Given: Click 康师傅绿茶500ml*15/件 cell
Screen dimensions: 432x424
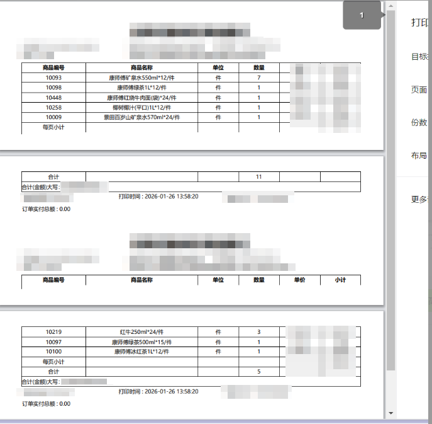Looking at the screenshot, I should click(x=141, y=342).
